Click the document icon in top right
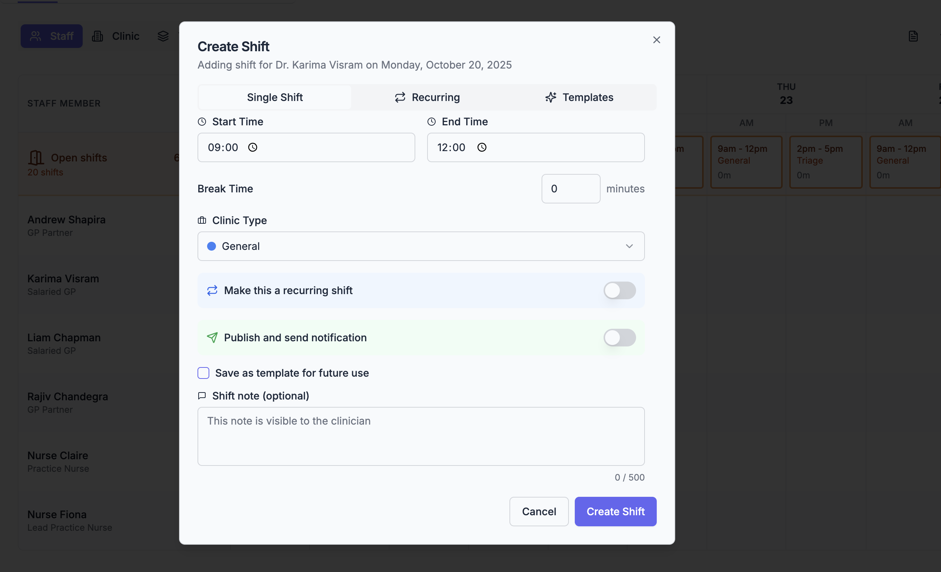 click(913, 36)
